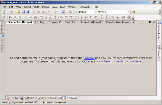Viewport: 162px width, 105px height.
Task: Click the Align Tops layout icon
Action: (x=26, y=17)
